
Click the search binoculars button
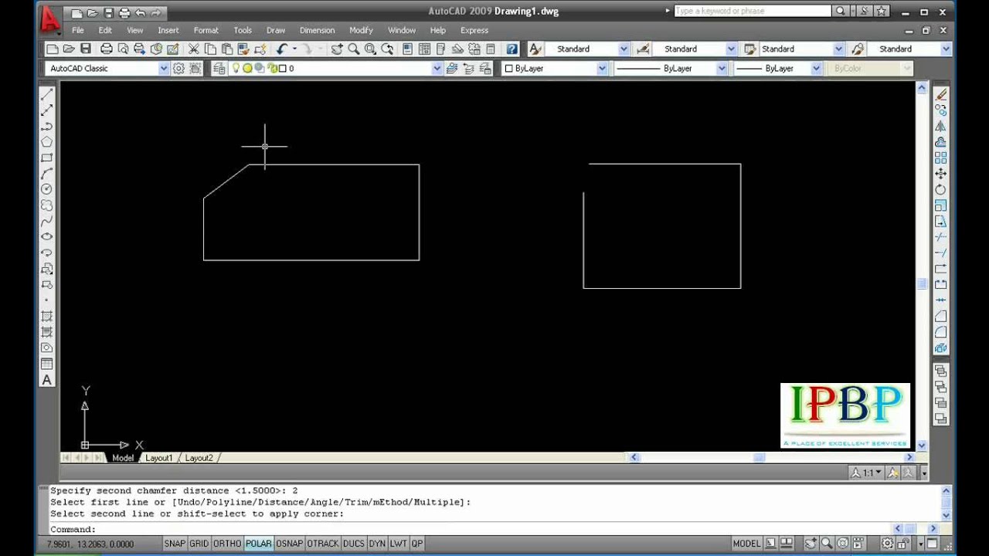pyautogui.click(x=841, y=12)
